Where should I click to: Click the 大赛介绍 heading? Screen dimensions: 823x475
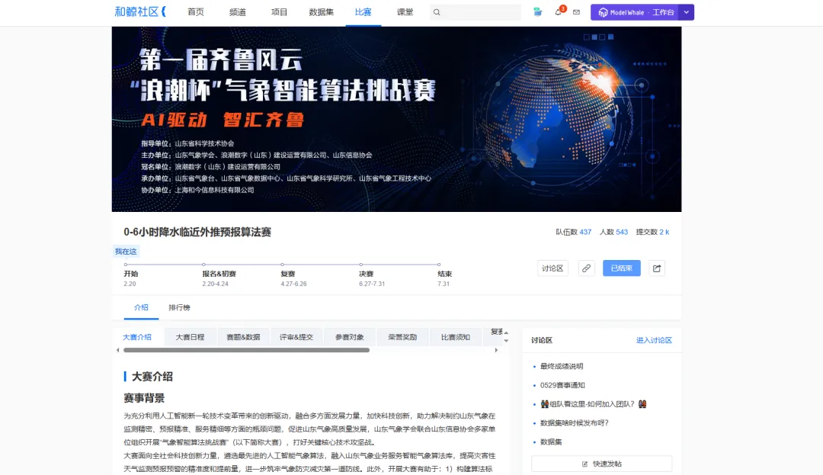(152, 377)
